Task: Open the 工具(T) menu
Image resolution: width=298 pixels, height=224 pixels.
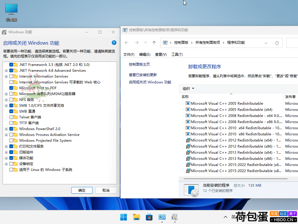Action: pyautogui.click(x=177, y=55)
